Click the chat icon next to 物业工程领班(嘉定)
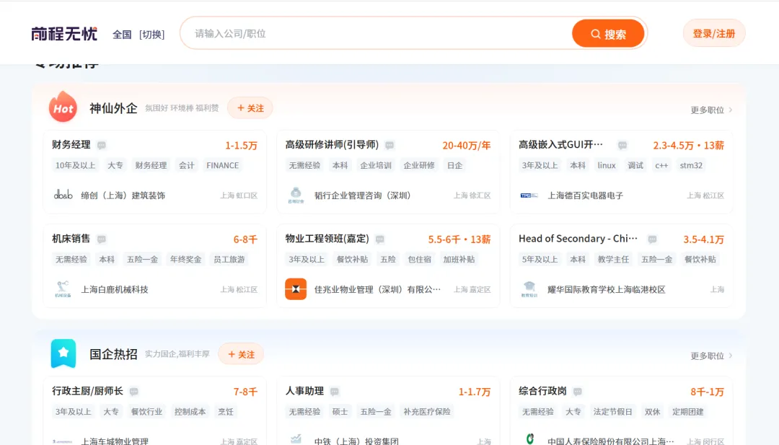Screen dimensions: 779x445 (379, 239)
